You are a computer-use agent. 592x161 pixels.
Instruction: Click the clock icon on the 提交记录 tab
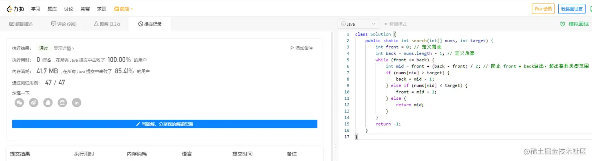tap(141, 24)
